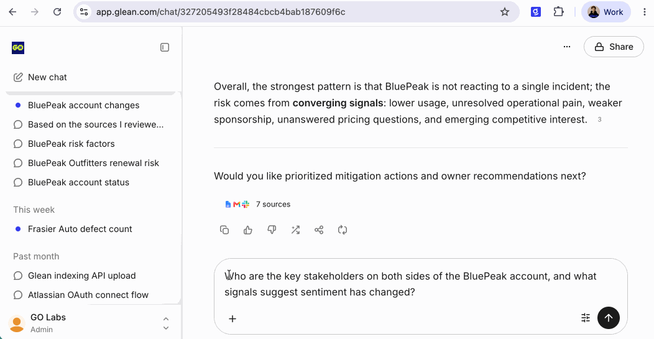Send the message with the arrow button

(609, 318)
